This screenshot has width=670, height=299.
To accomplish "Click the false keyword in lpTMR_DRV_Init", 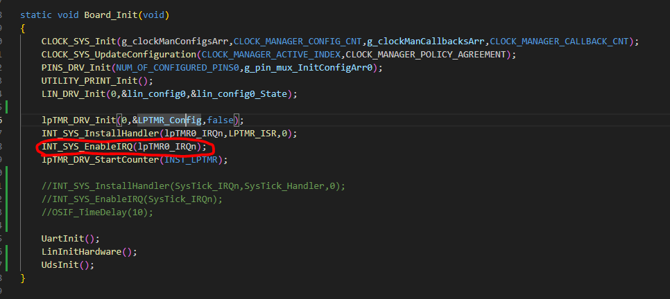I will 221,120.
